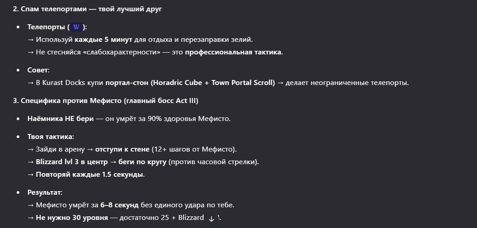Screen dimensions: 477x228
Task: Click the heading 'Специфика против Мефисто'
Action: (105, 100)
